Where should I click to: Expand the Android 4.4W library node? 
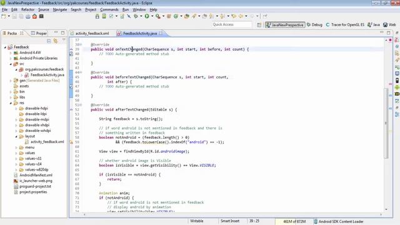coord(11,52)
